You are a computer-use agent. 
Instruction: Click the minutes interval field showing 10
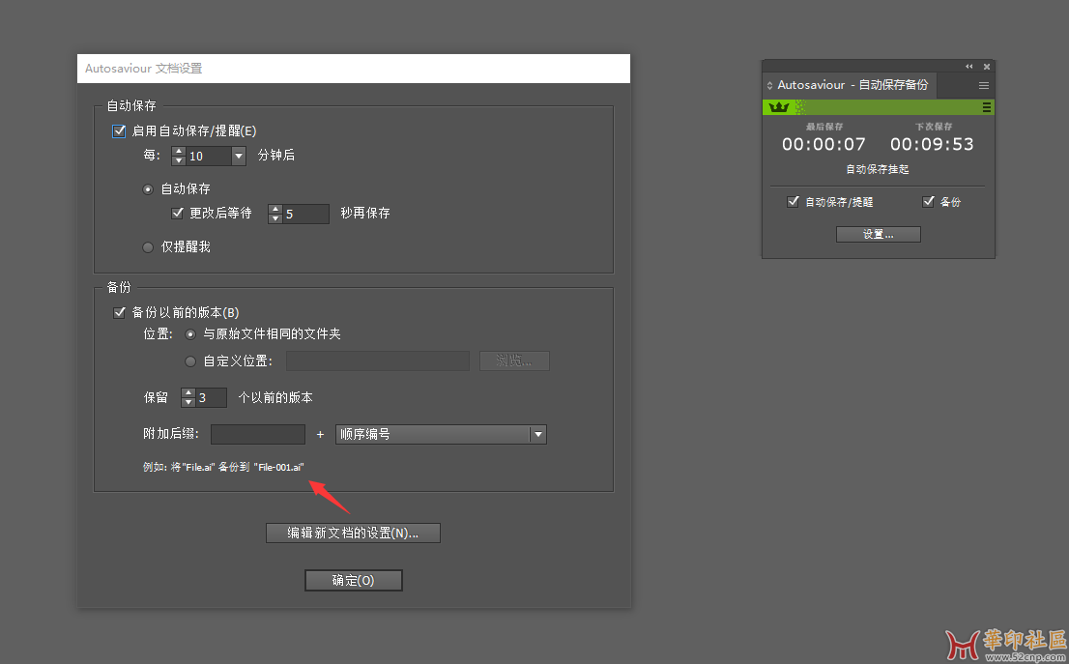pos(209,157)
